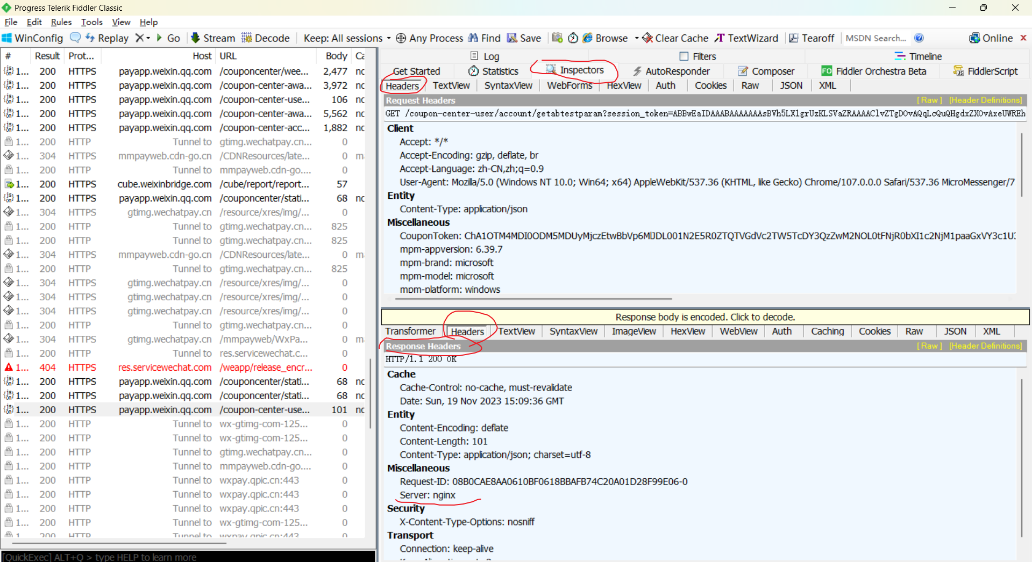Open the Fiddler Orchestra Beta tab
The width and height of the screenshot is (1032, 562).
pyautogui.click(x=874, y=71)
